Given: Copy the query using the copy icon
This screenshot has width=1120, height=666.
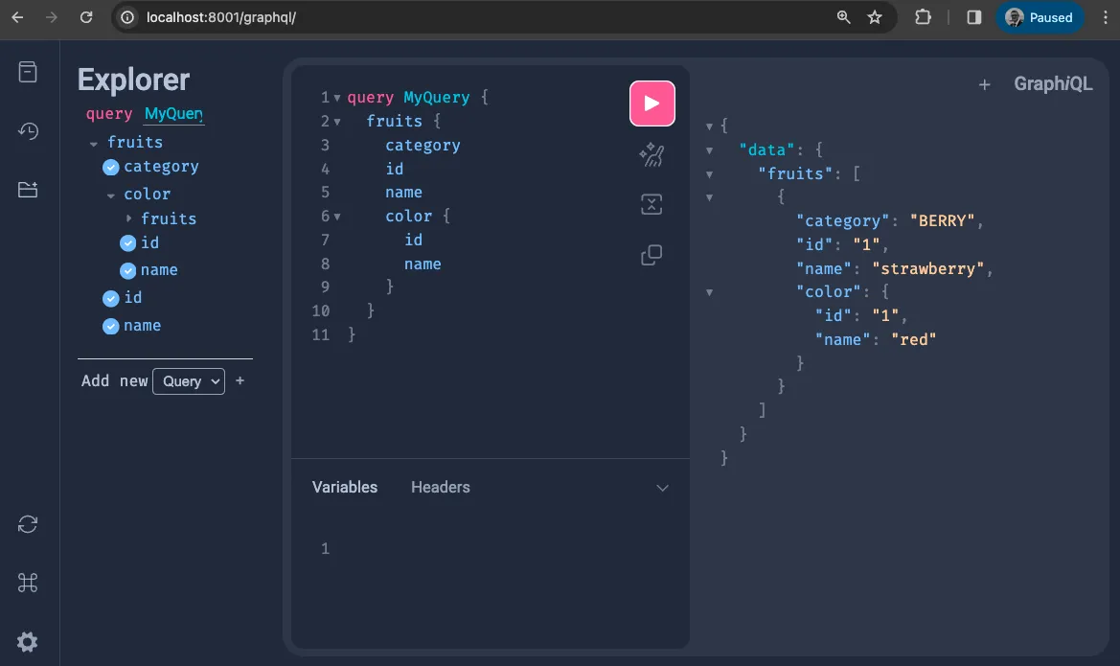Looking at the screenshot, I should (652, 255).
